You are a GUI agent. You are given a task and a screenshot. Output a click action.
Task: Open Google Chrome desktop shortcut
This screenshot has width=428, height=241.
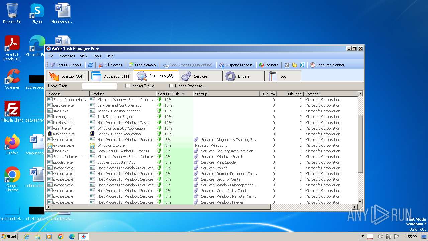tap(12, 179)
